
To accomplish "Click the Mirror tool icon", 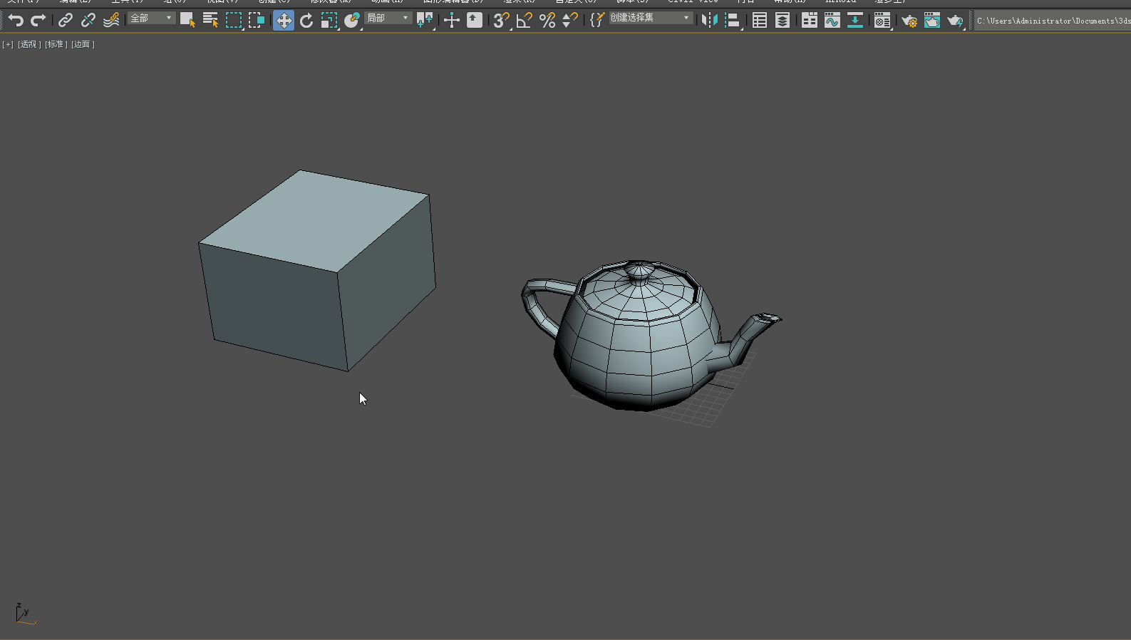I will pyautogui.click(x=710, y=21).
